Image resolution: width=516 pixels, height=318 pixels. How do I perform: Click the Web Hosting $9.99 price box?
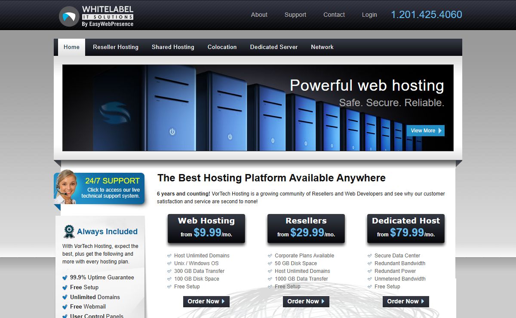click(206, 229)
